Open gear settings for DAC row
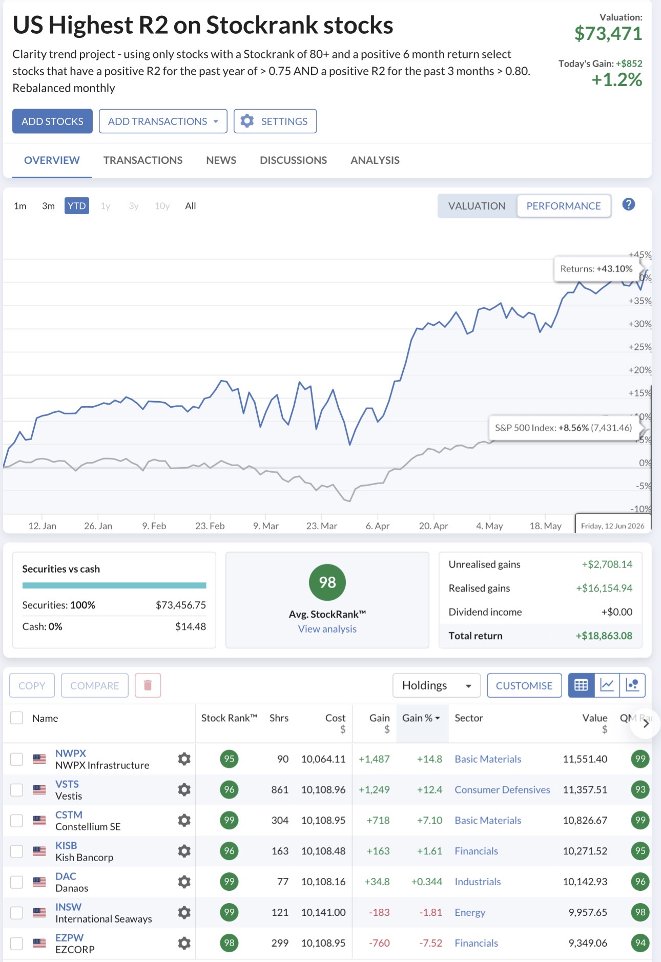The image size is (661, 962). (184, 882)
